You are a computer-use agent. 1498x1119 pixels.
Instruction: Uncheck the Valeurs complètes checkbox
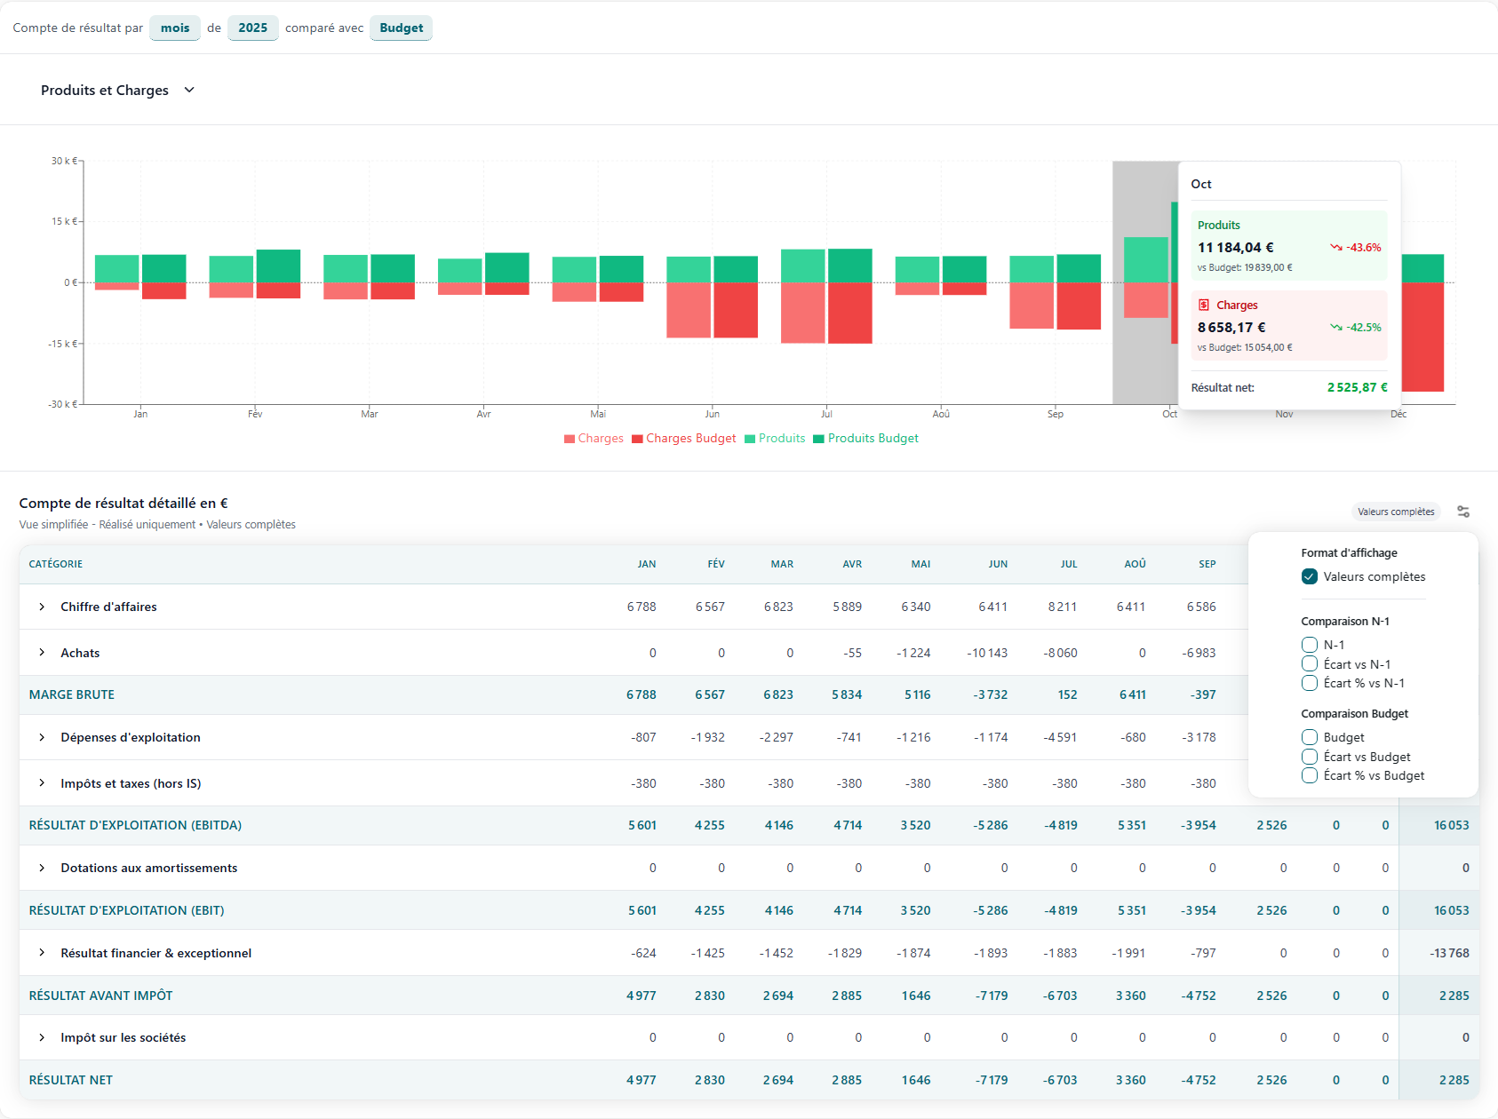pyautogui.click(x=1310, y=576)
